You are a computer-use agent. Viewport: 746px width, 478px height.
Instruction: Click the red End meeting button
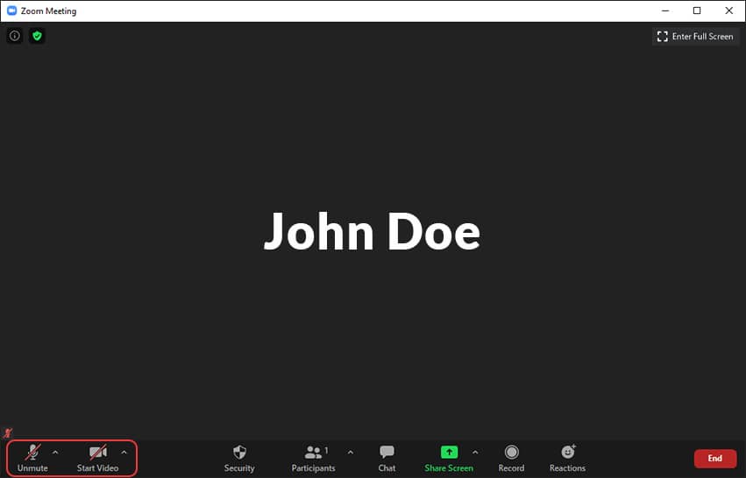tap(715, 459)
